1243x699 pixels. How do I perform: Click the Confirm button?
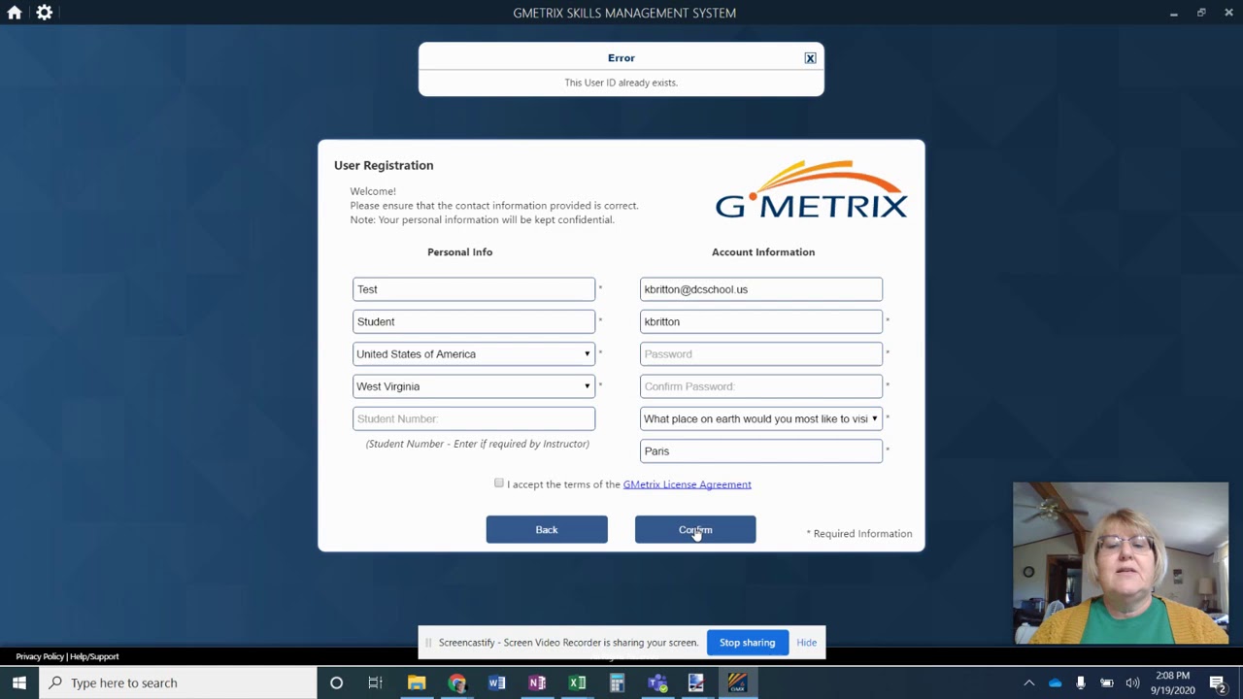point(695,529)
